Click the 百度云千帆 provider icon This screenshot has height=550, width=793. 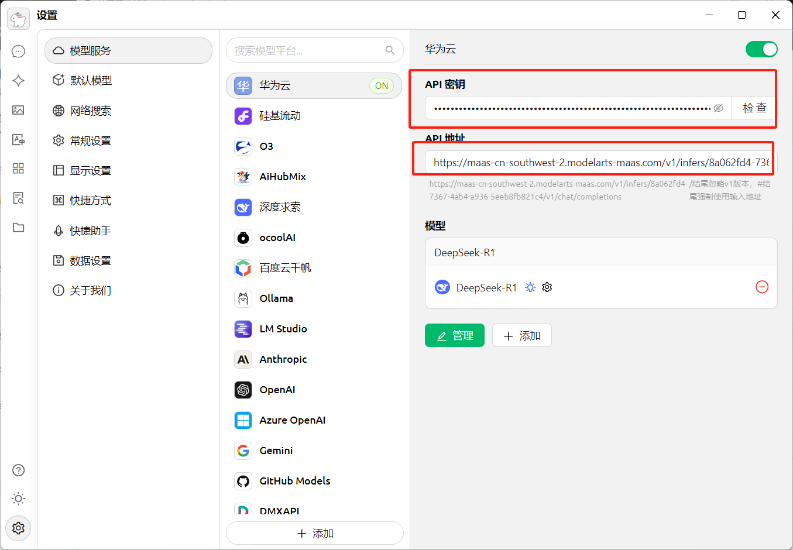tap(243, 268)
